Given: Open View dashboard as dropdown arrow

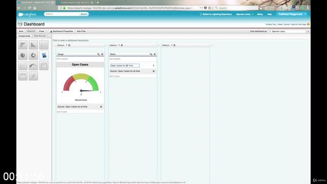Looking at the screenshot, I should point(308,31).
